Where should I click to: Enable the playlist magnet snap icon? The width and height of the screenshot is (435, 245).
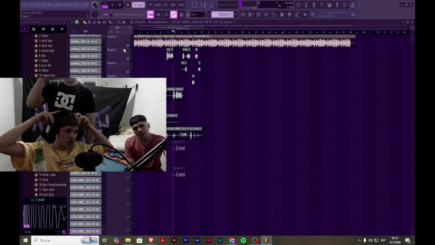77,22
